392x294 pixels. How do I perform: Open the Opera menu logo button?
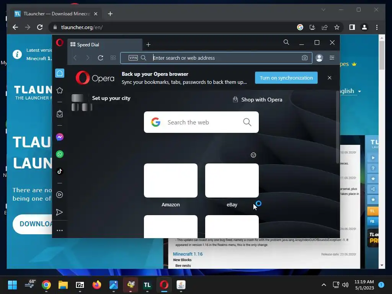59,43
